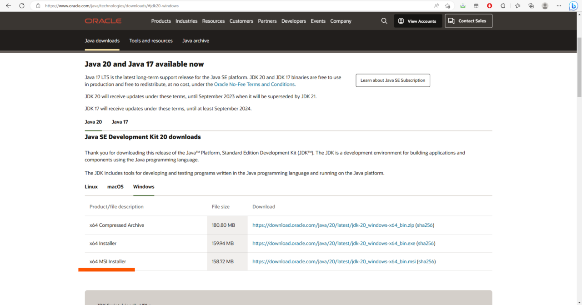582x305 pixels.
Task: Open the Collections icon in the toolbar
Action: point(531,5)
